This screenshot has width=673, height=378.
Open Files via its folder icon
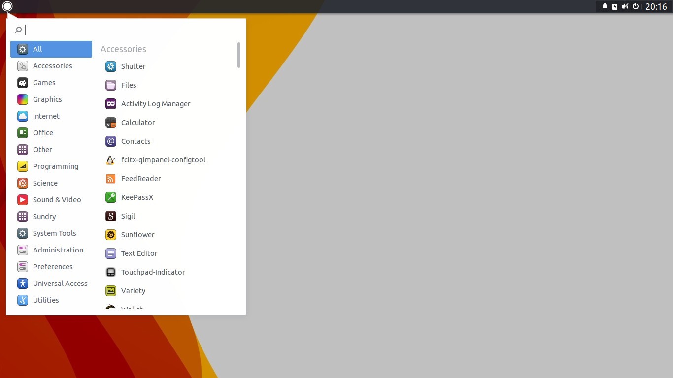coord(111,85)
